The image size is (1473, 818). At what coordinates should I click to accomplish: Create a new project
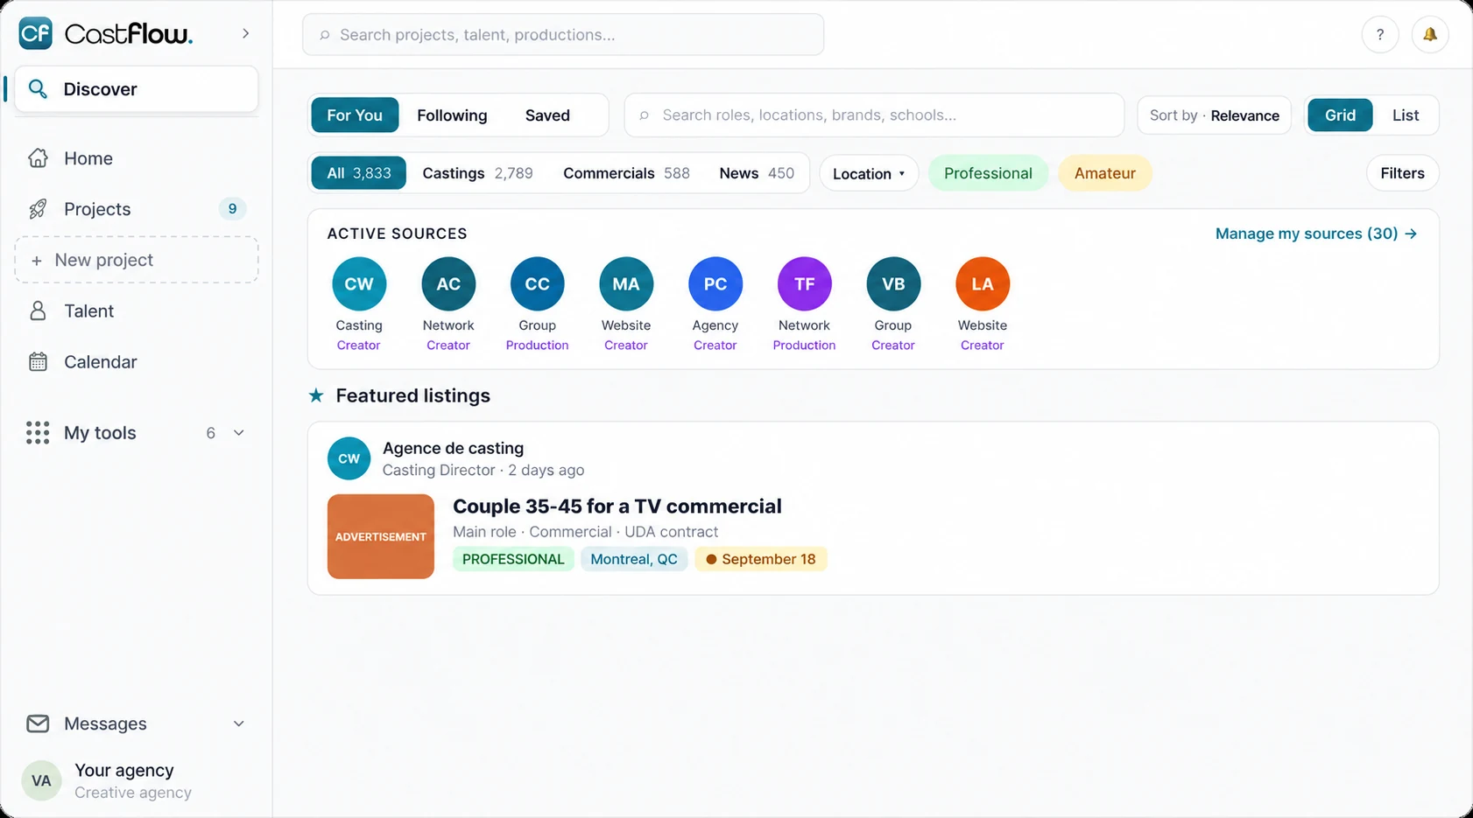pos(137,260)
